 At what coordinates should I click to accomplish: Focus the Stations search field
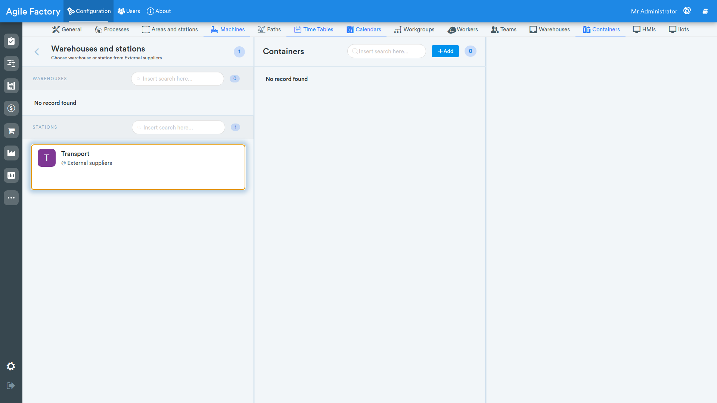[x=179, y=127]
